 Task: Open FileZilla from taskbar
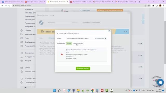(x=102, y=90)
